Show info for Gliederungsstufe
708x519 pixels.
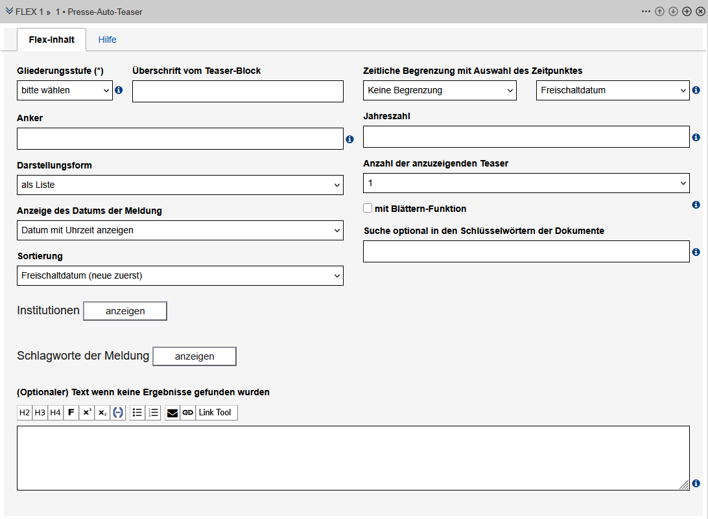(x=119, y=90)
